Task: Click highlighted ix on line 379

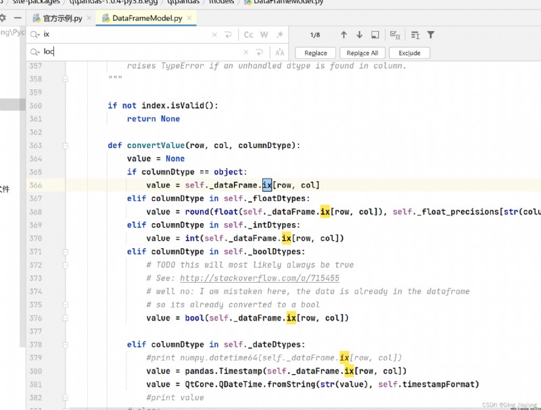Action: pos(344,357)
